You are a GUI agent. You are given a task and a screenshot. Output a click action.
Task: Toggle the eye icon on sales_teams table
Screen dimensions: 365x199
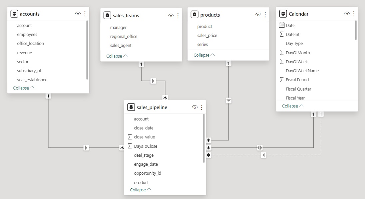pyautogui.click(x=171, y=15)
